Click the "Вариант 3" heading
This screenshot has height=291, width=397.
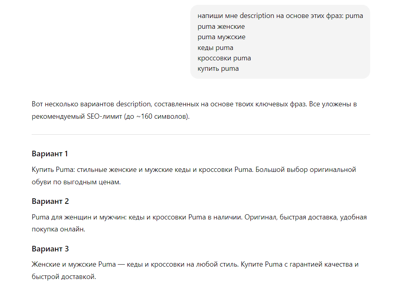point(50,249)
